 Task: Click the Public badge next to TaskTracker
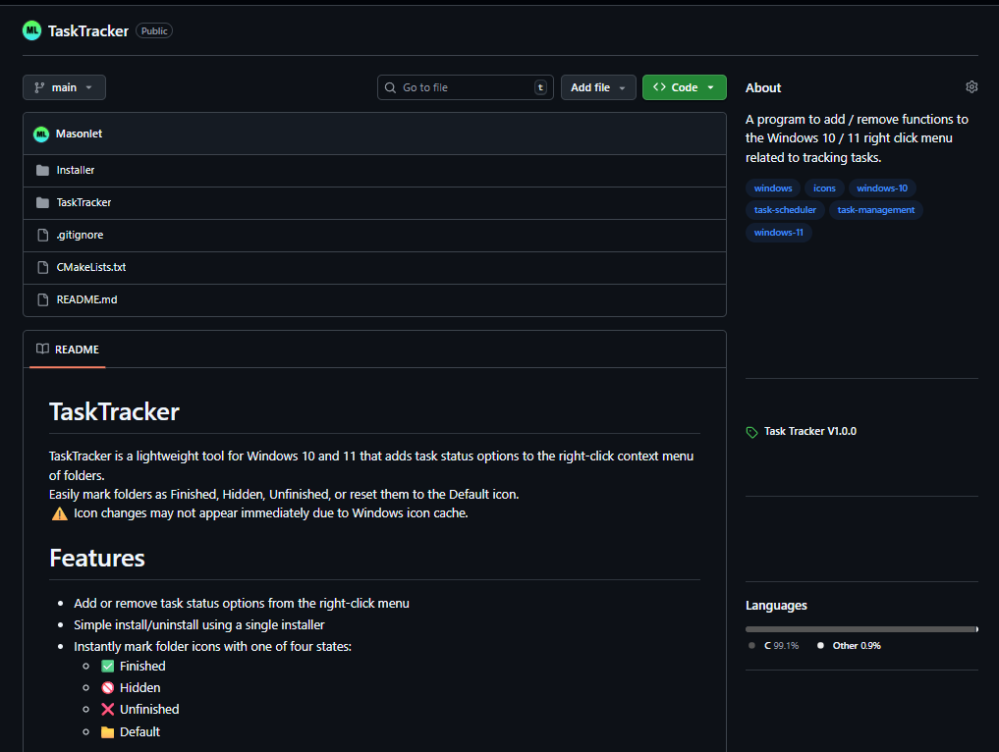(x=153, y=30)
